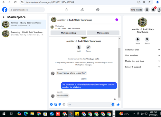Open the Facebook home logo

click(5, 10)
